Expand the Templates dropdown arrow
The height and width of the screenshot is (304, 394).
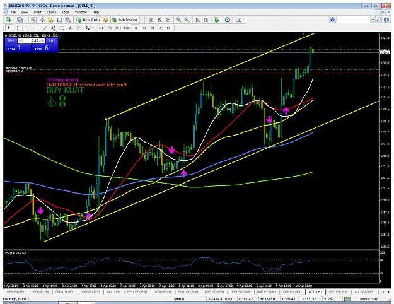coord(243,20)
